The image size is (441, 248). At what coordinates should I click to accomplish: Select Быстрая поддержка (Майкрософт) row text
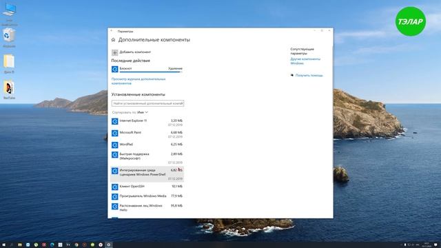[134, 156]
